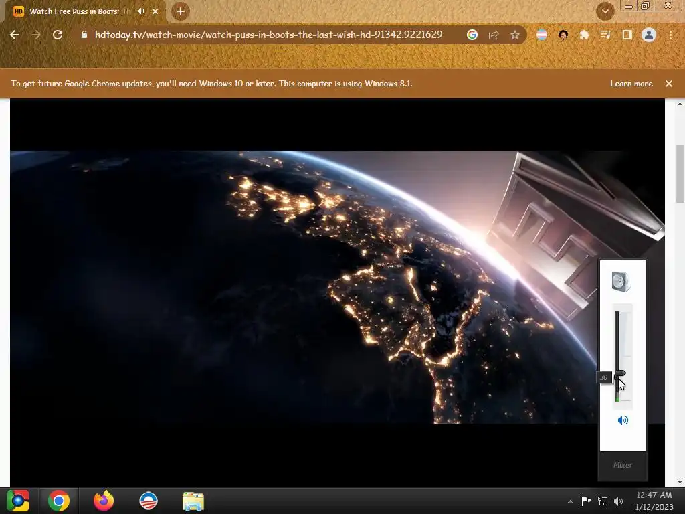The image size is (685, 514).
Task: Open the striped flag extension icon
Action: 542,35
